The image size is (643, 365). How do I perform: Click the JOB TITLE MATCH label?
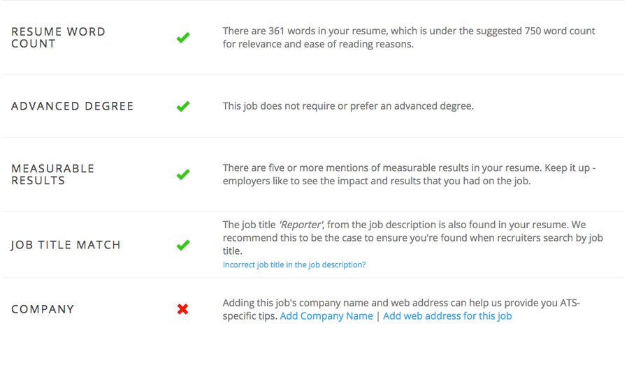pyautogui.click(x=66, y=245)
